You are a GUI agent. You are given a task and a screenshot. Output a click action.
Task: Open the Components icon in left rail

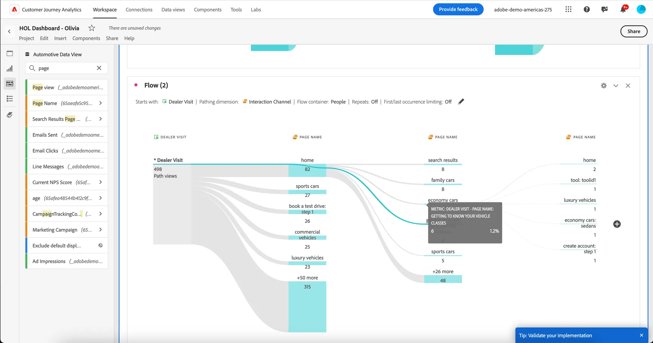(10, 84)
